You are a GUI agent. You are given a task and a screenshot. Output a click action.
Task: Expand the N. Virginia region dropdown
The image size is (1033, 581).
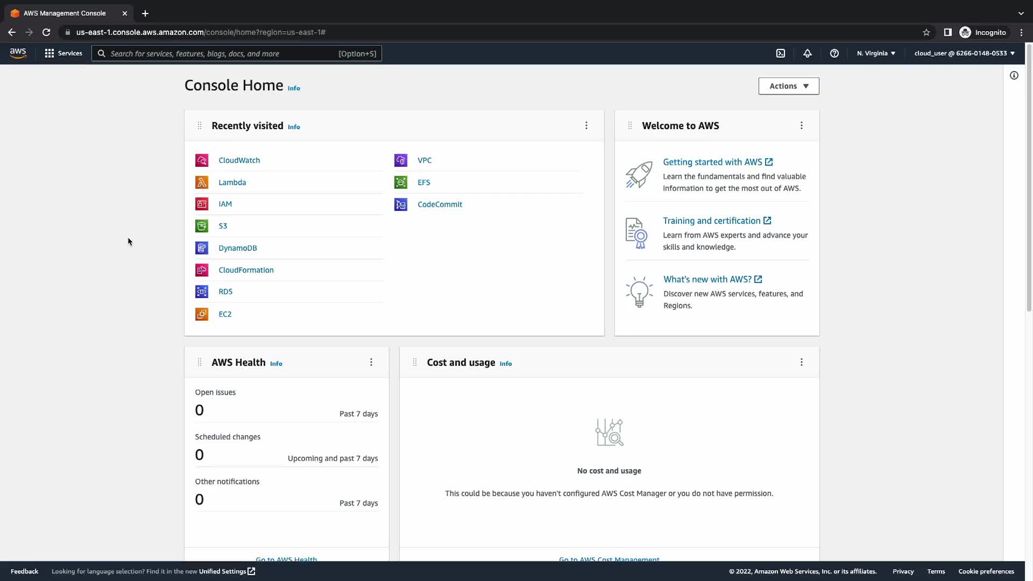[876, 53]
